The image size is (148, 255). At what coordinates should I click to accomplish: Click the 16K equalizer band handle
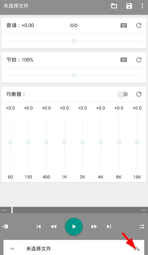[x=137, y=143]
